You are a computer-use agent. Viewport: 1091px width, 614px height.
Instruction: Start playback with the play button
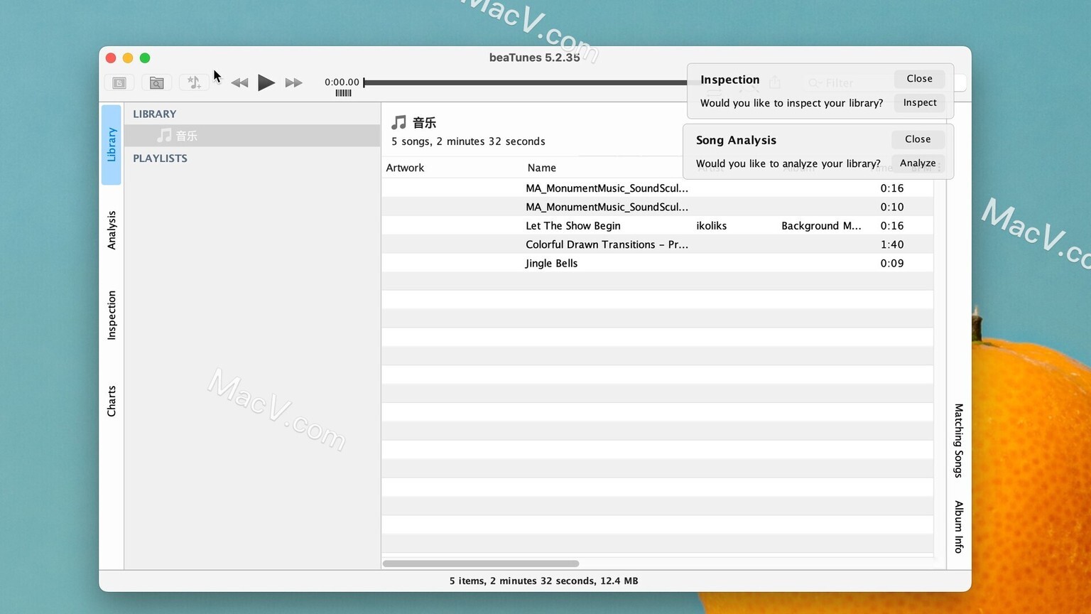point(266,82)
